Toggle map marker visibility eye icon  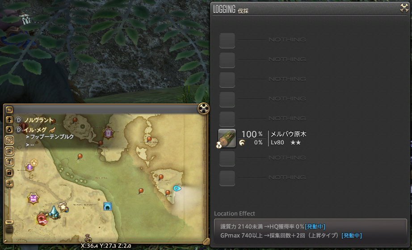(x=9, y=151)
